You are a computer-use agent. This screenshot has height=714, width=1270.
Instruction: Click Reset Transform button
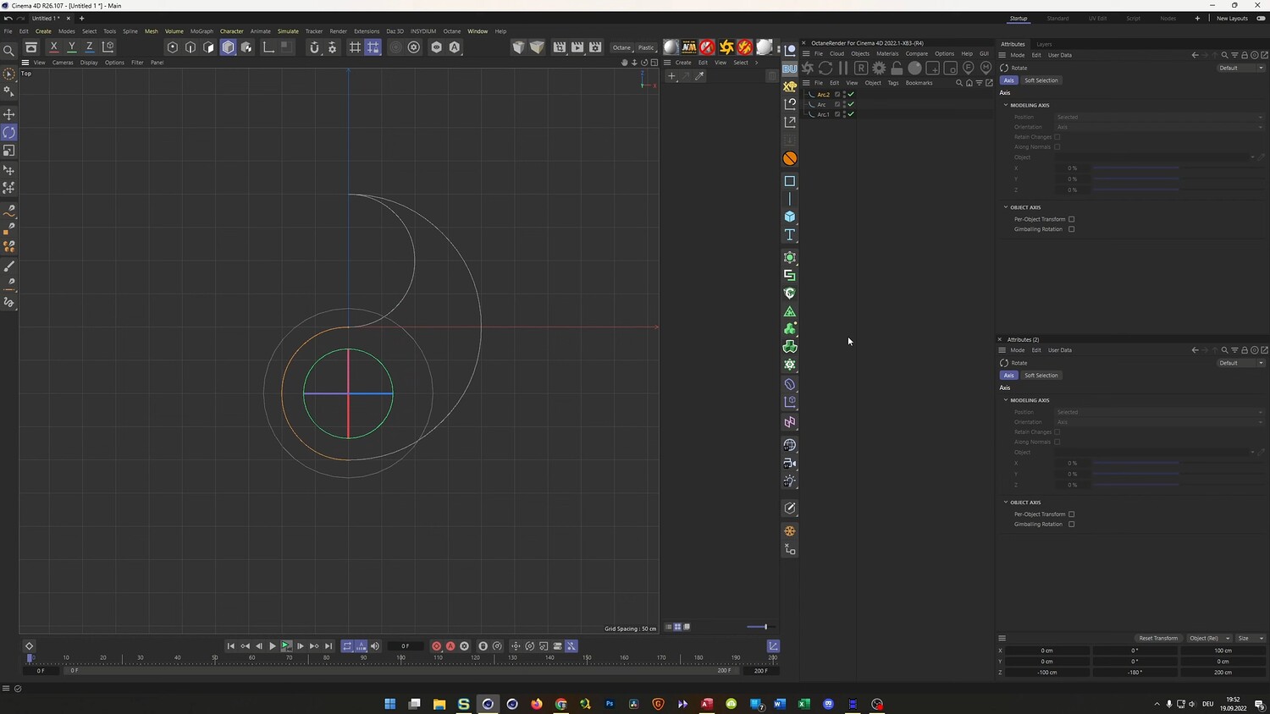[1158, 638]
